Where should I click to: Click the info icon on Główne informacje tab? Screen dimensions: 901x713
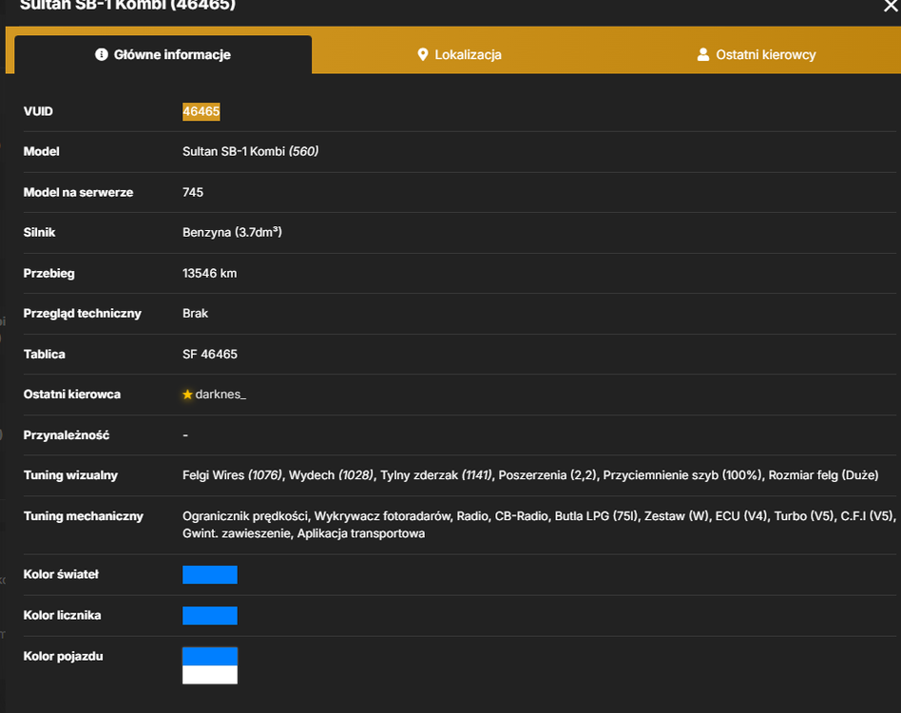pos(101,54)
